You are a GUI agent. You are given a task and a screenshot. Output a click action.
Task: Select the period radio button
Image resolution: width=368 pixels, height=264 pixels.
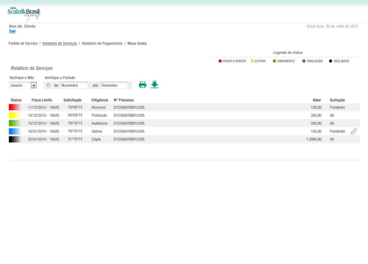tap(48, 85)
